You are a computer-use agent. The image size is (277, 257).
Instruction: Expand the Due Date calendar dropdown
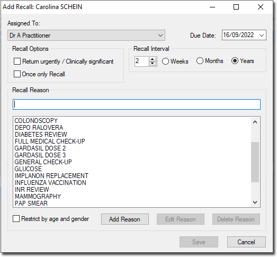(262, 35)
